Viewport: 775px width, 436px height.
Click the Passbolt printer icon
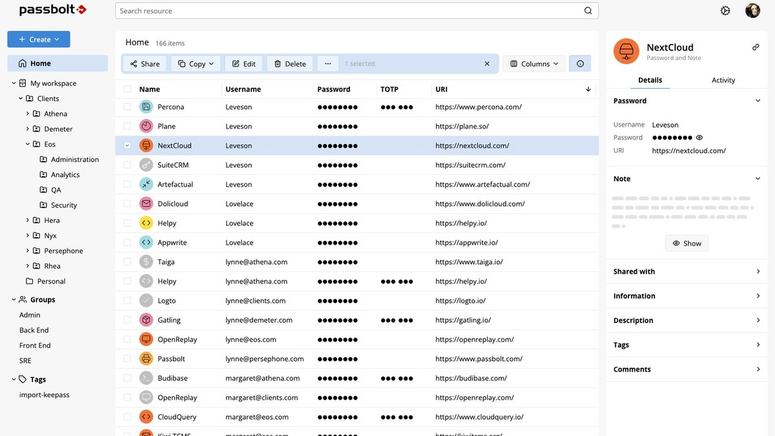tap(146, 358)
